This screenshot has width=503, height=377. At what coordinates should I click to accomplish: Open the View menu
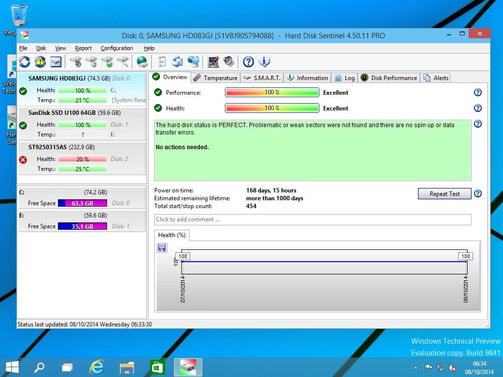pyautogui.click(x=60, y=48)
